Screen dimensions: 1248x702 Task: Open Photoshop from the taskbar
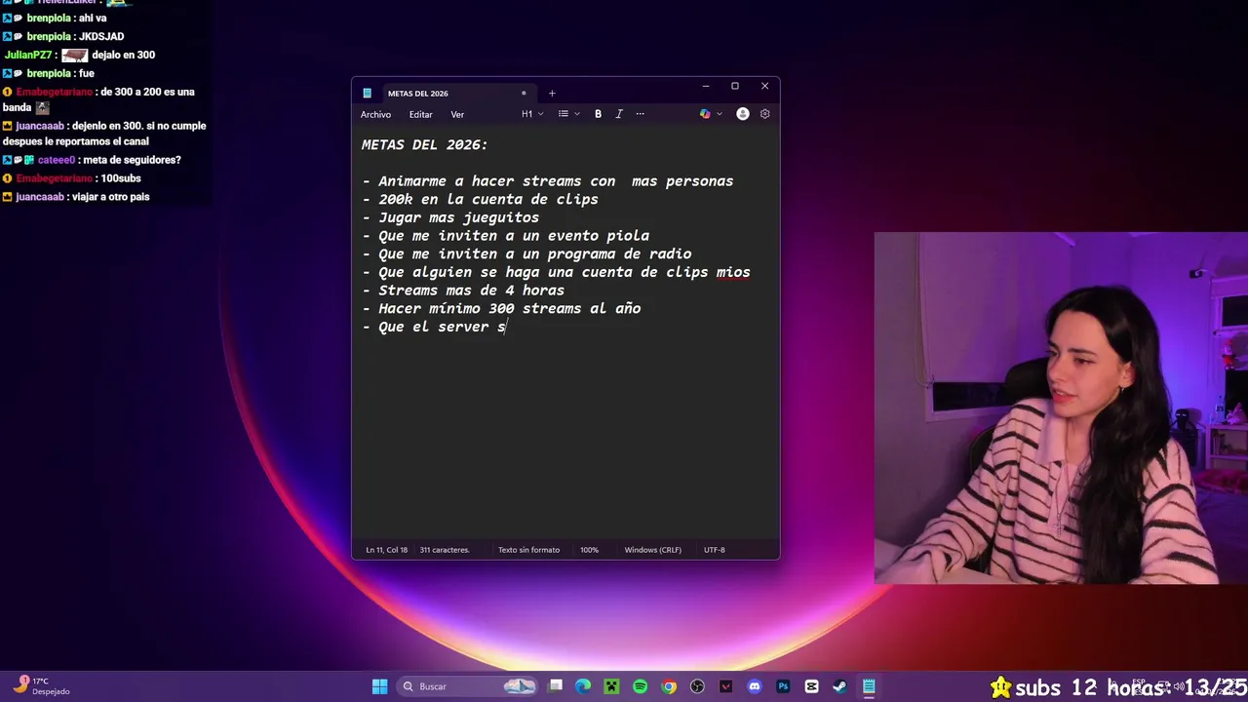coord(783,686)
